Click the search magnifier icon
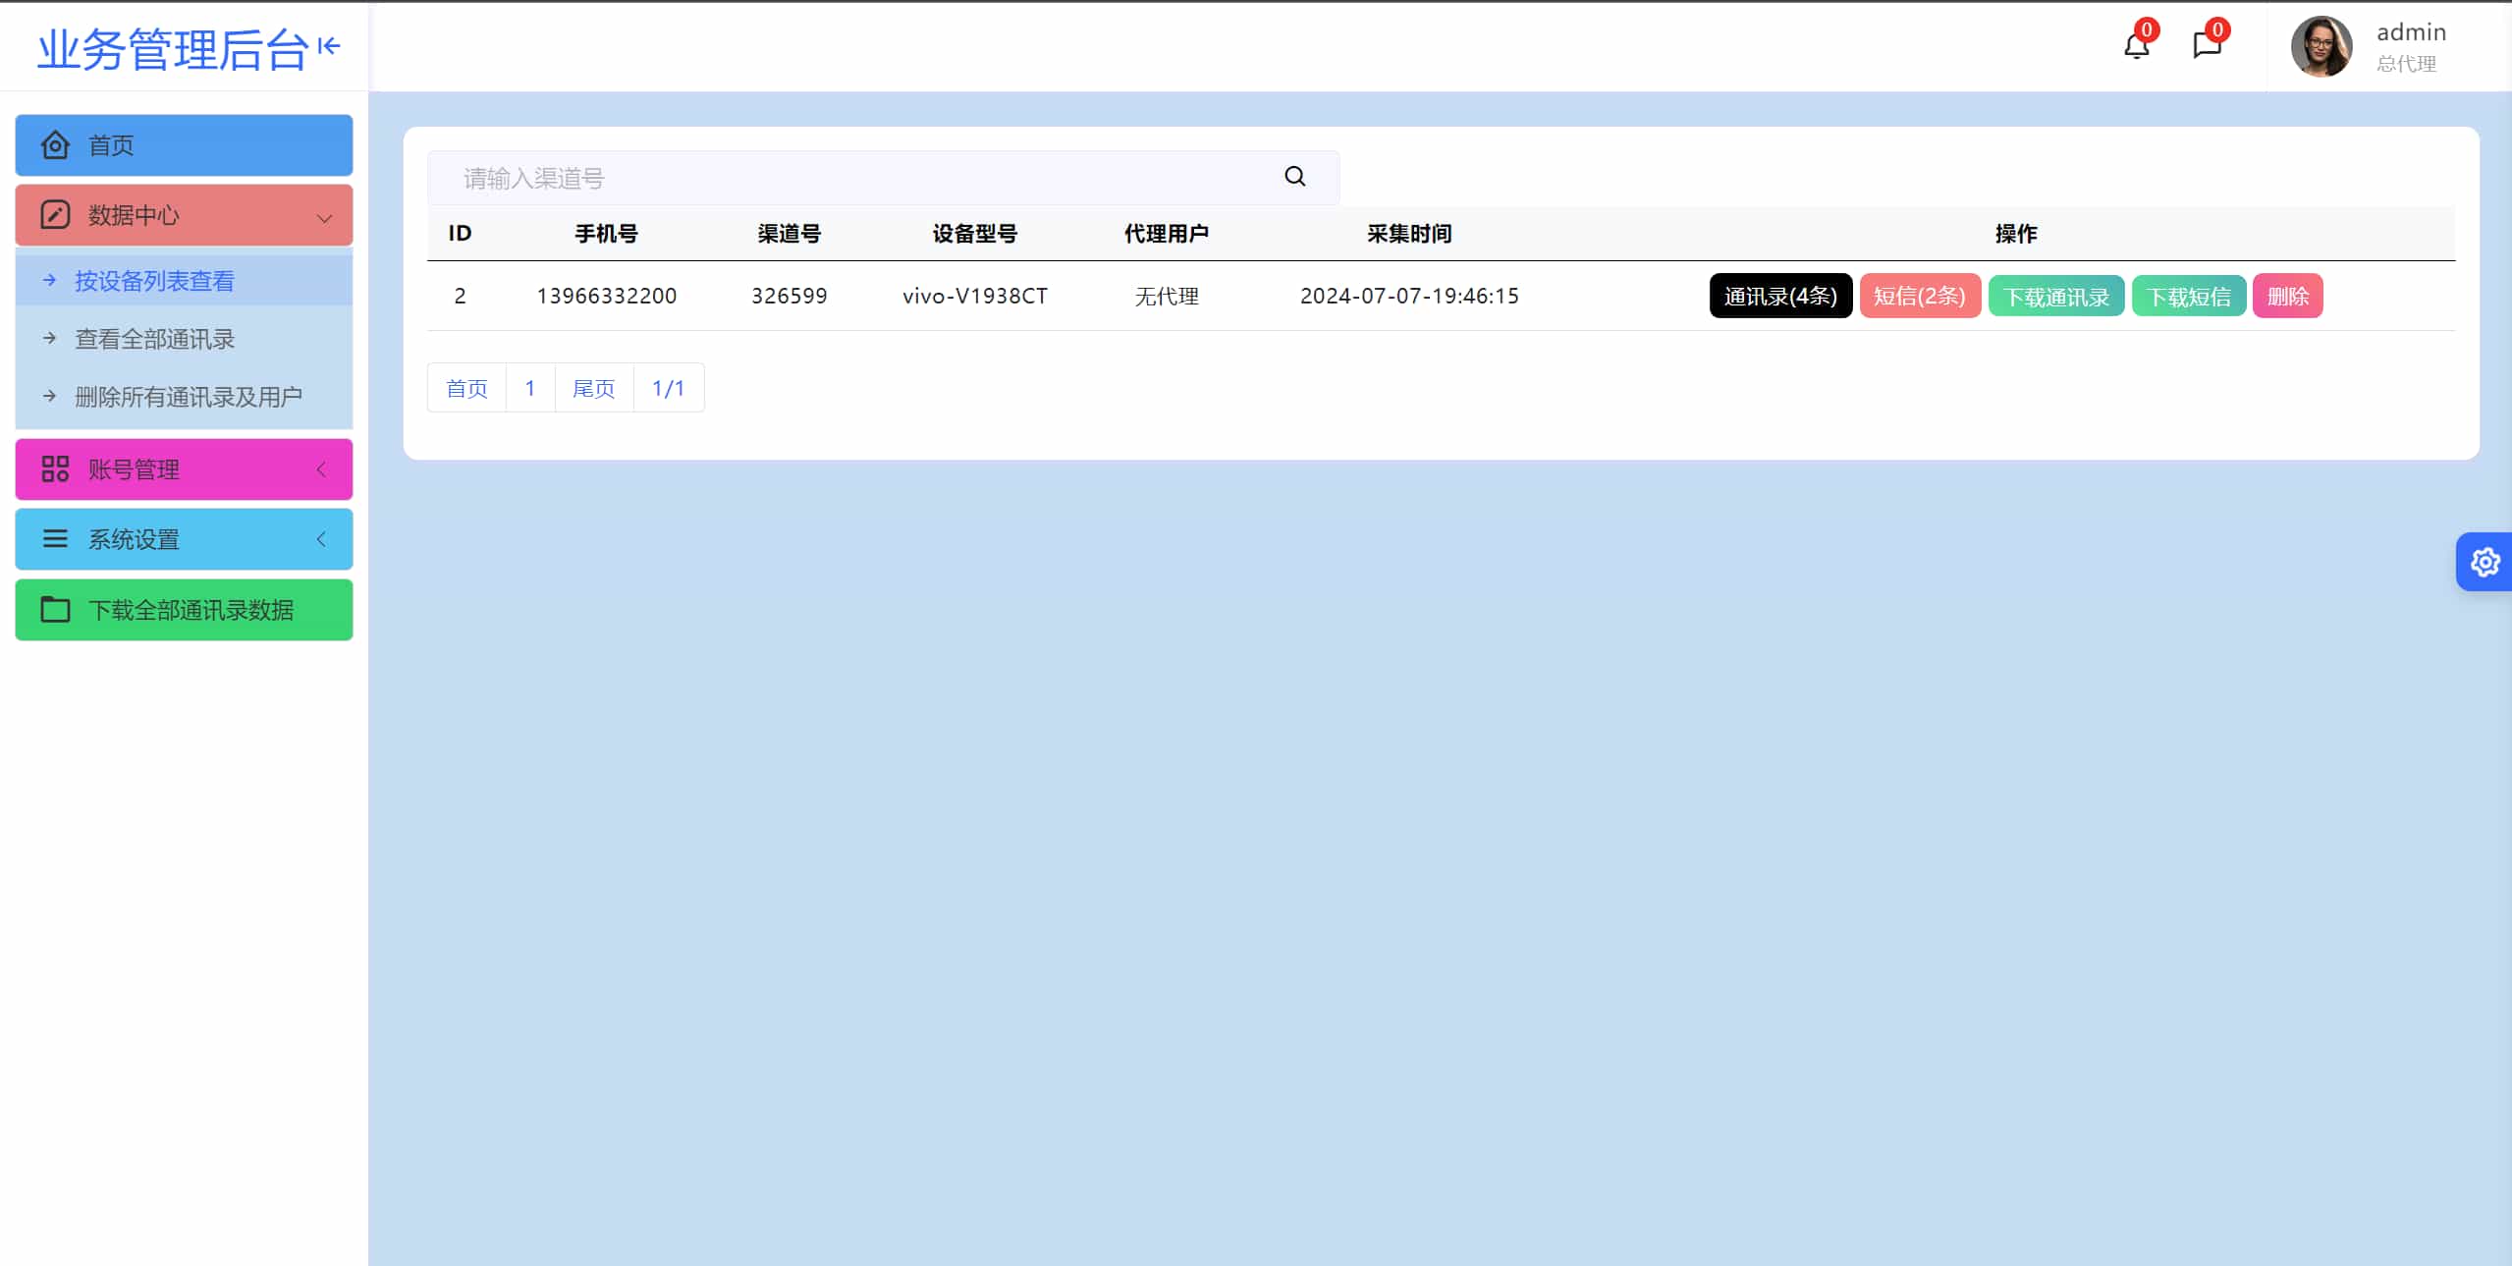The height and width of the screenshot is (1266, 2512). [1294, 177]
